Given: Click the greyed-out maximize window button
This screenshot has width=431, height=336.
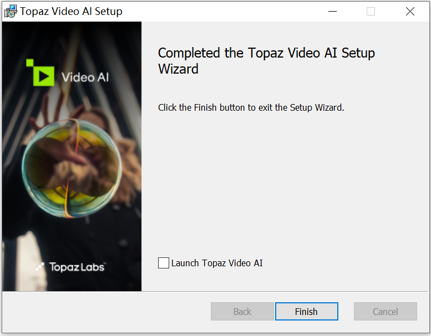Looking at the screenshot, I should coord(371,11).
